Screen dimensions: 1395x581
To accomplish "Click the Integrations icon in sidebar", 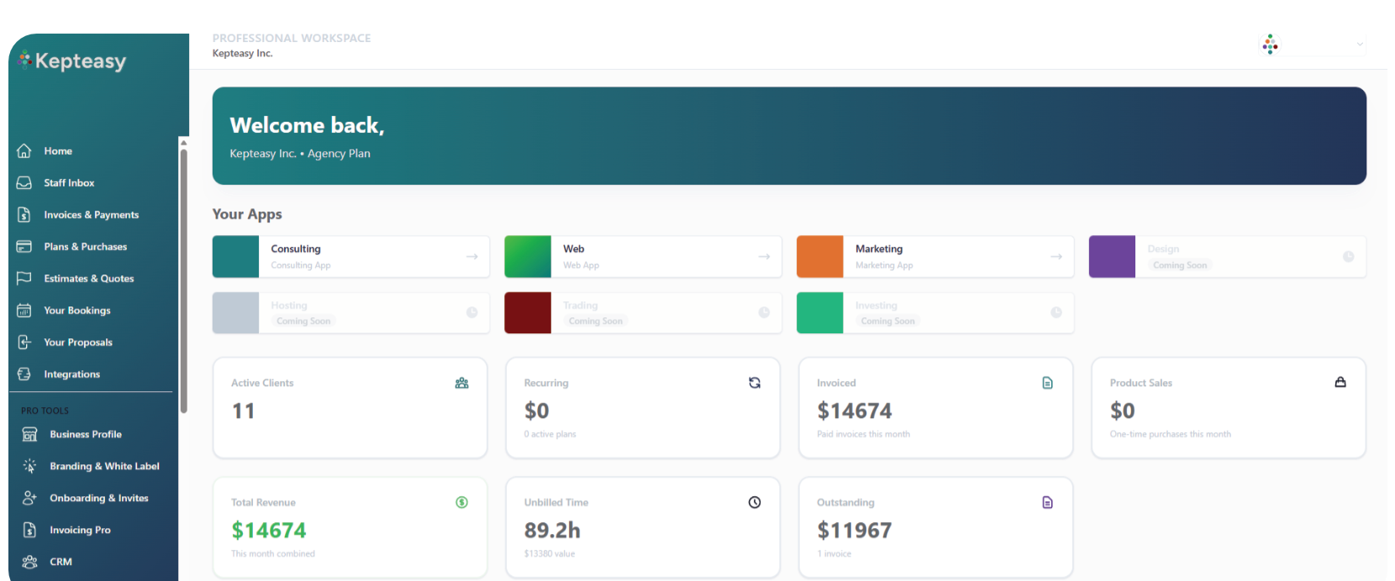I will pos(24,374).
